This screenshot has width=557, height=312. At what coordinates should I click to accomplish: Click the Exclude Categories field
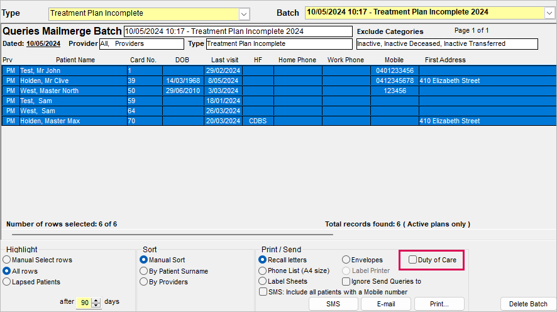pos(447,43)
